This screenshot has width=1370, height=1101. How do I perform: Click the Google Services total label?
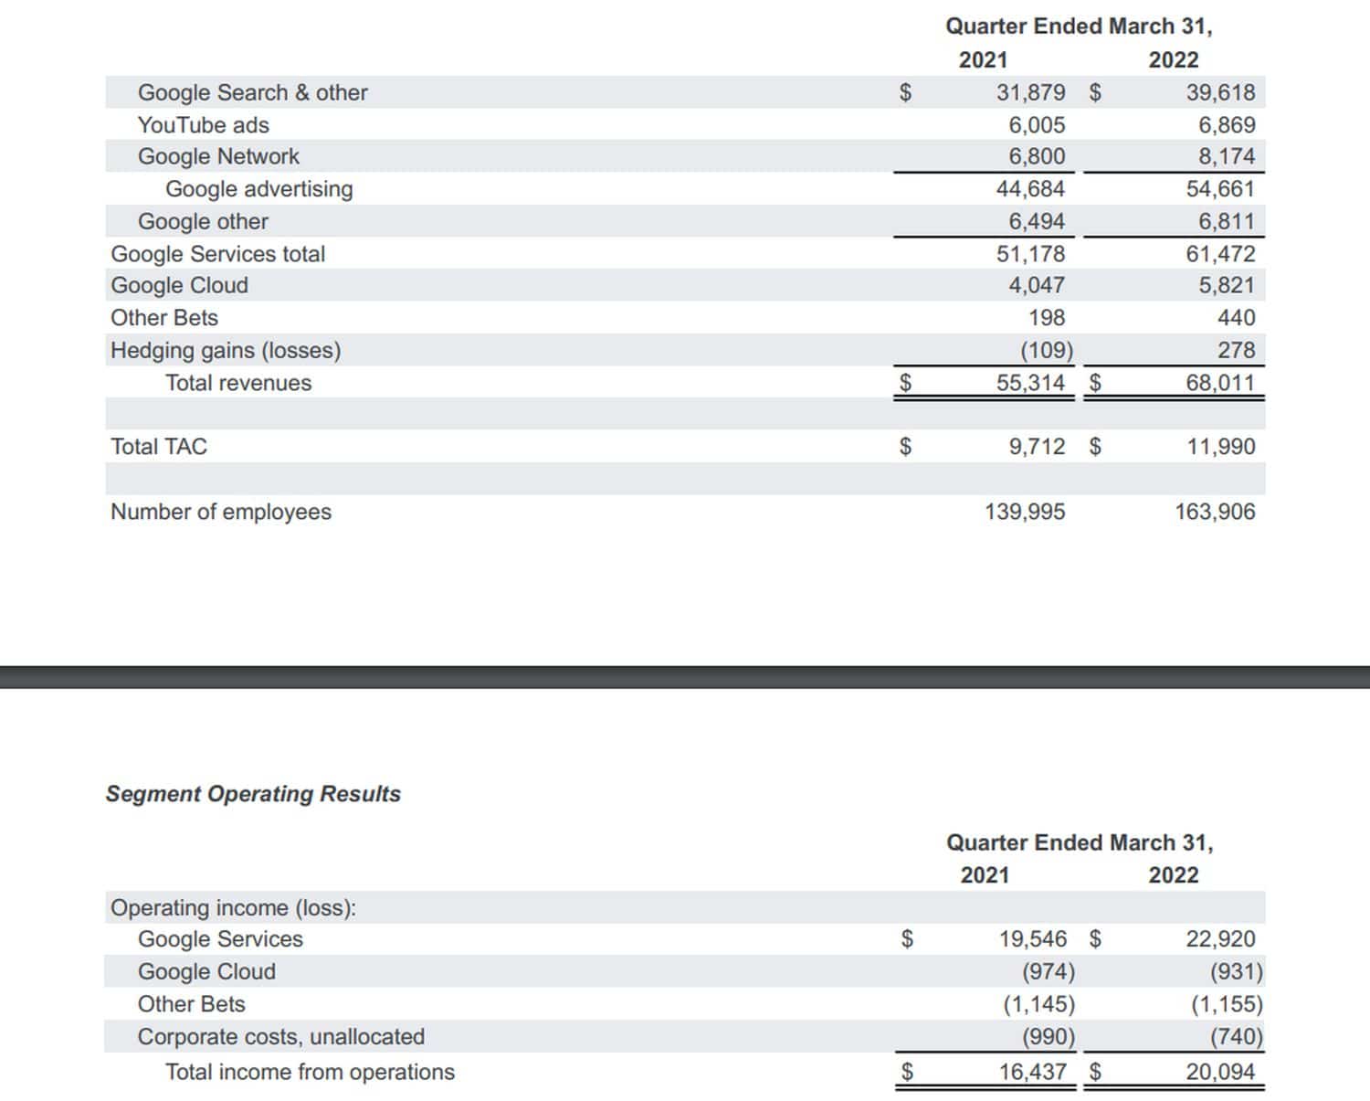217,254
